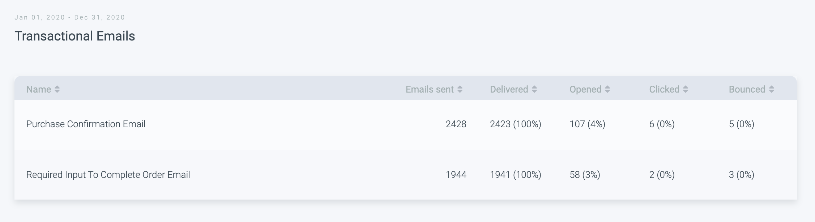
Task: Click the Opened column sort arrows
Action: 607,89
